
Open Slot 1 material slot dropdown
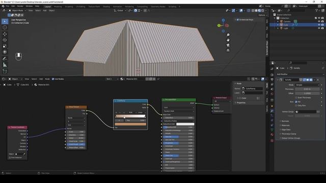click(x=112, y=79)
